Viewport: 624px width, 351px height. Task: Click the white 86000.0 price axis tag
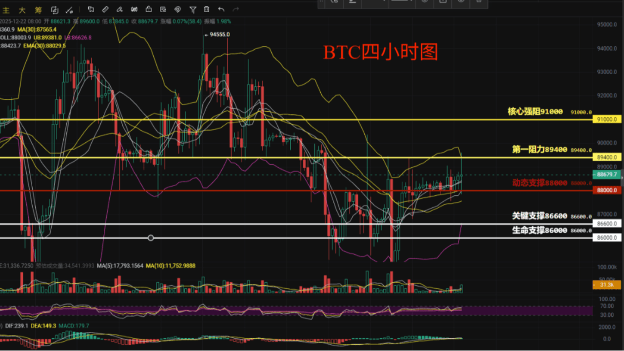[x=607, y=238]
